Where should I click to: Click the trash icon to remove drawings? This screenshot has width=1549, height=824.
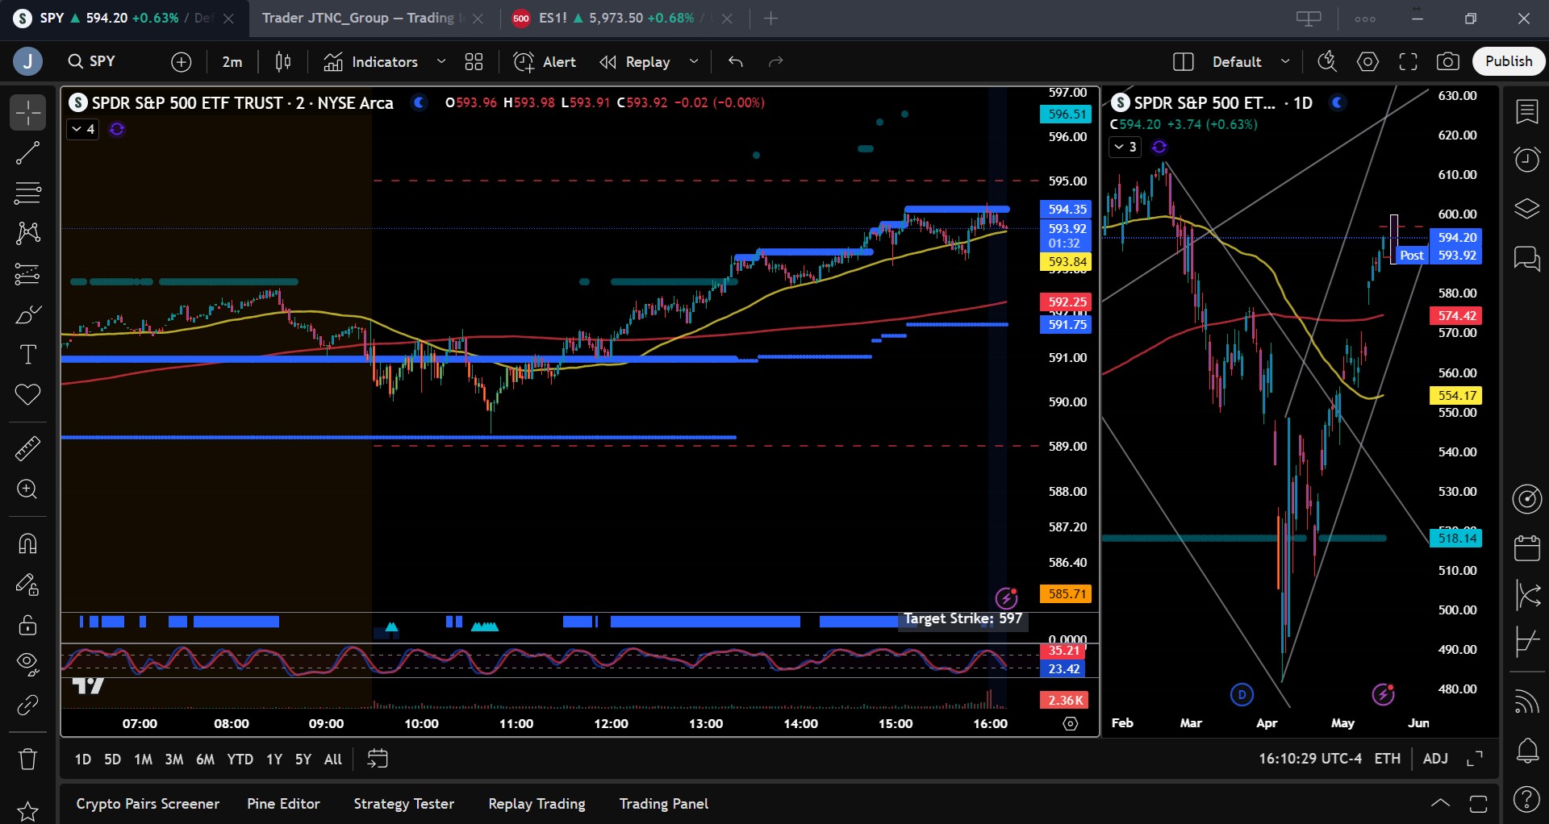pyautogui.click(x=27, y=759)
